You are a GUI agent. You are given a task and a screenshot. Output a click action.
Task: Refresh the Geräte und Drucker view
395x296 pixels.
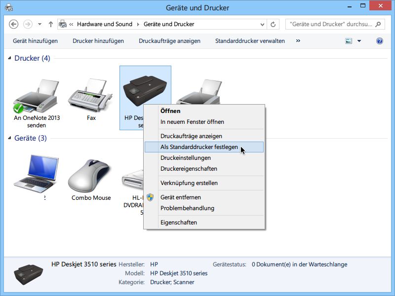(273, 24)
